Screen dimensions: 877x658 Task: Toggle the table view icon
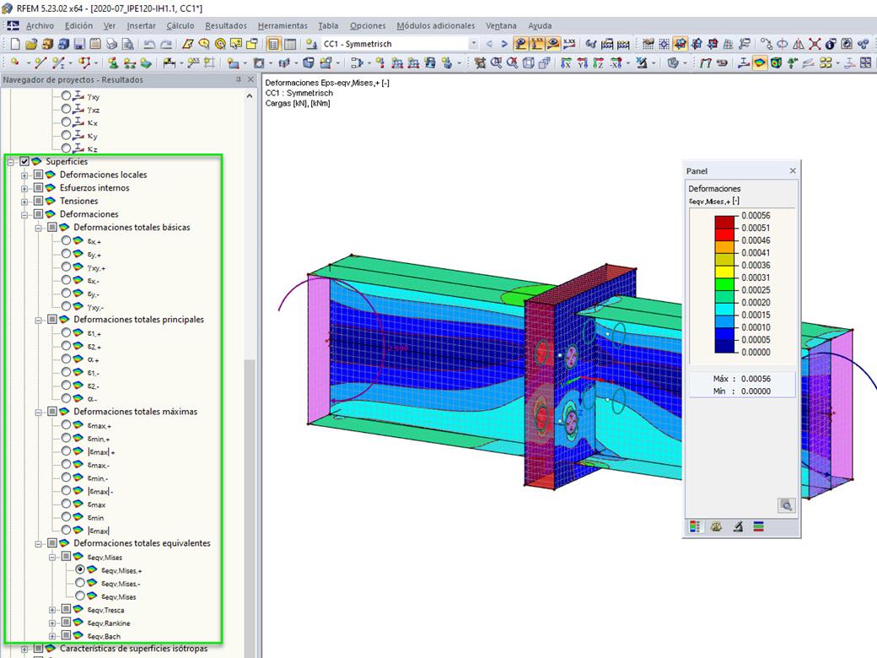[290, 44]
